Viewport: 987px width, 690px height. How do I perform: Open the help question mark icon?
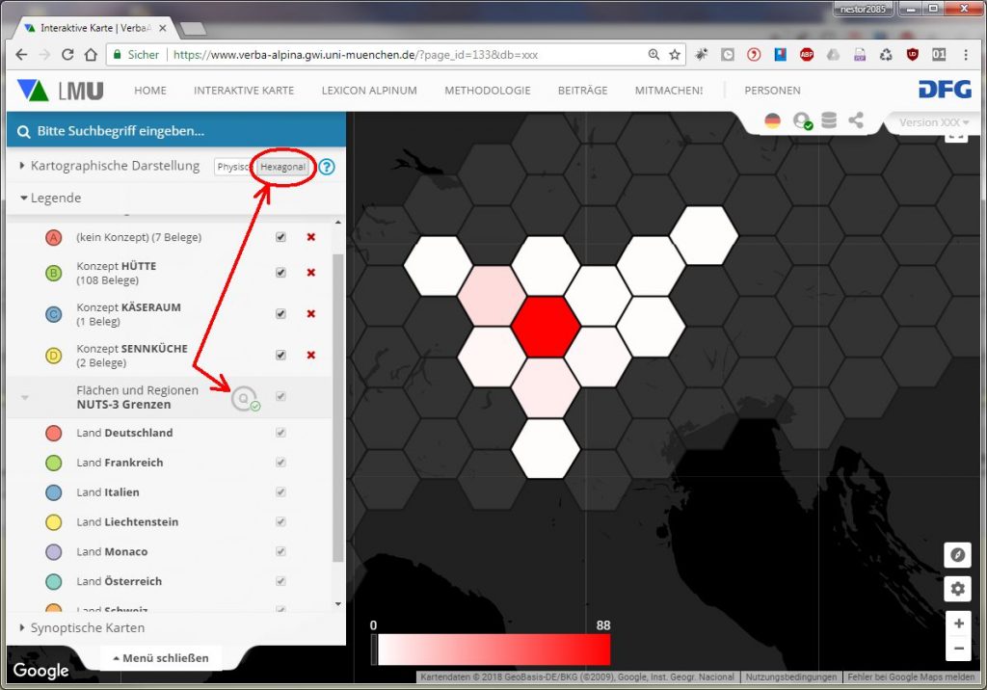click(x=327, y=167)
